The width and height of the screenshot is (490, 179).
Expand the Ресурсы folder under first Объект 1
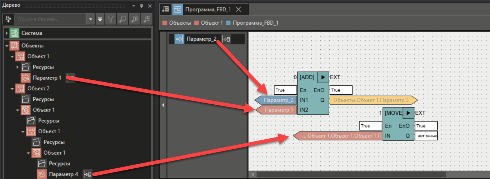point(18,67)
